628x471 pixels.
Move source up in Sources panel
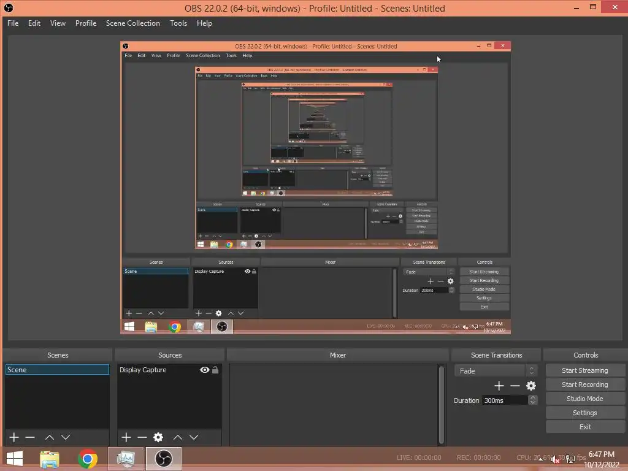(x=178, y=437)
